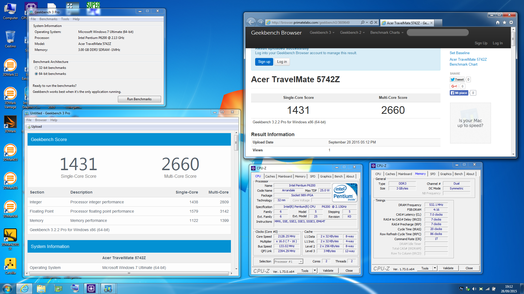This screenshot has height=294, width=524.
Task: Click the Tweet share button
Action: click(x=457, y=79)
